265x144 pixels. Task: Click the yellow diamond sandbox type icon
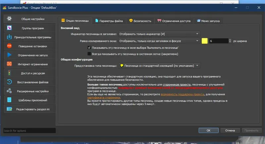pyautogui.click(x=122, y=66)
